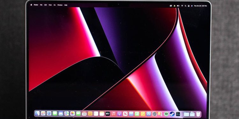Open the Photos app

(72, 113)
